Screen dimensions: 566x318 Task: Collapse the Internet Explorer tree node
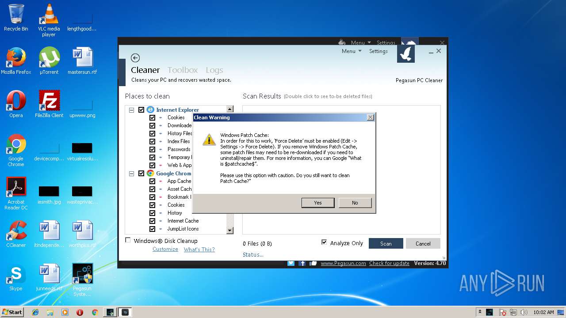[x=131, y=110]
